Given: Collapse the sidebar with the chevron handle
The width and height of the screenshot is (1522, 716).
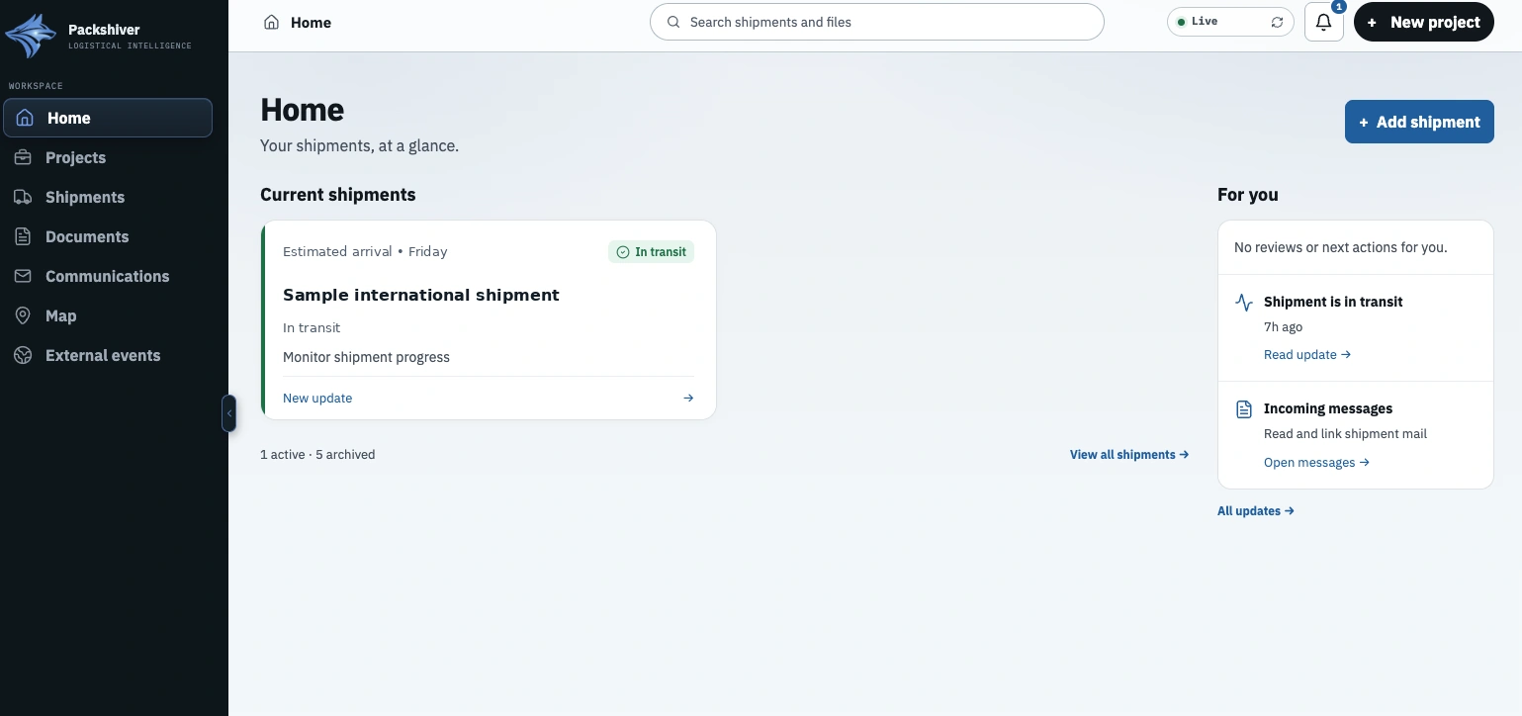Looking at the screenshot, I should [x=229, y=413].
